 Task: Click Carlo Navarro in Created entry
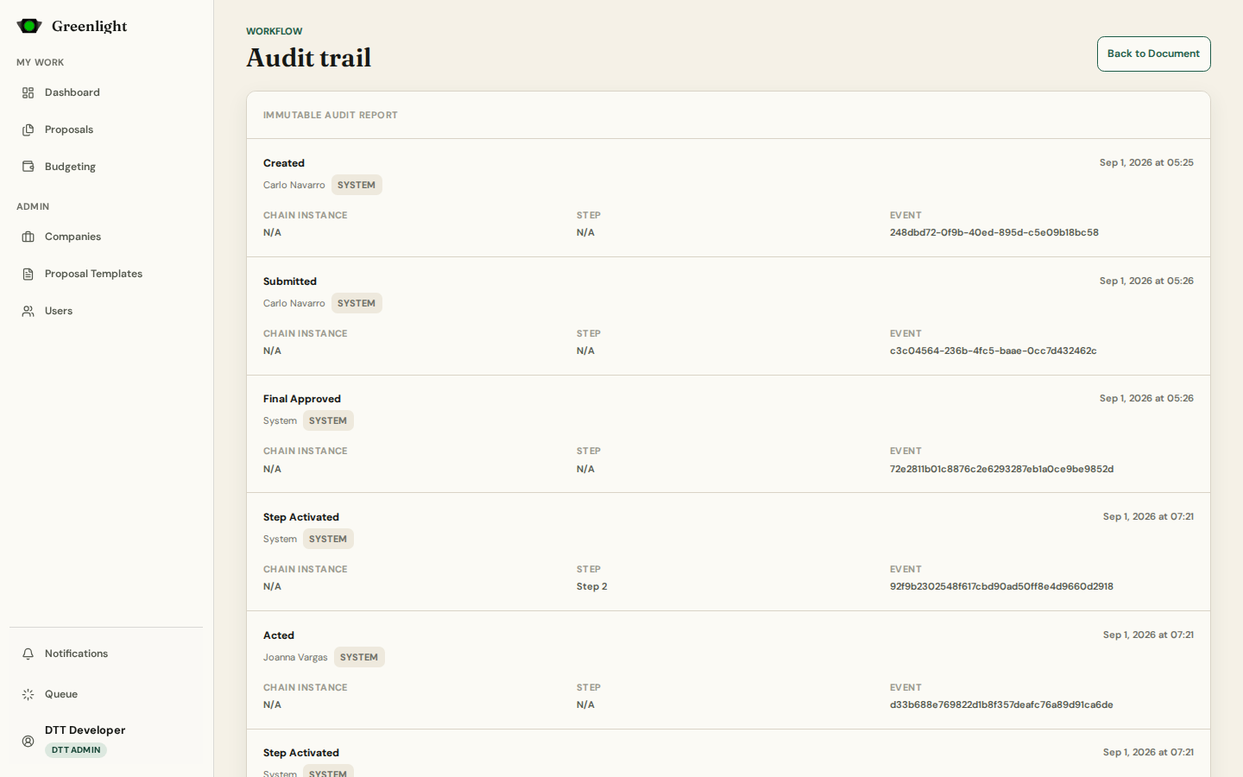pos(294,185)
